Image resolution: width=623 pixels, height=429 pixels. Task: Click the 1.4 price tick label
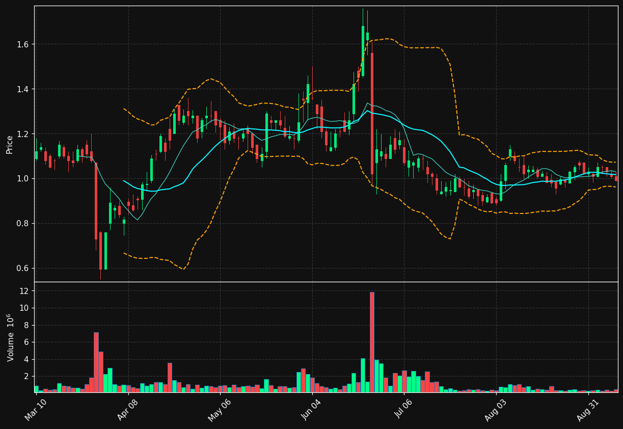pos(24,89)
